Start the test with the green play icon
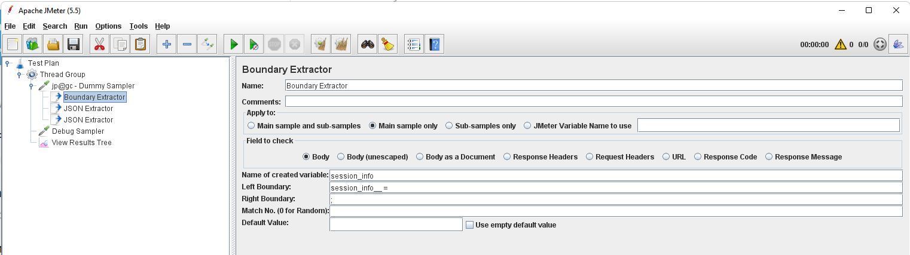 pos(234,44)
